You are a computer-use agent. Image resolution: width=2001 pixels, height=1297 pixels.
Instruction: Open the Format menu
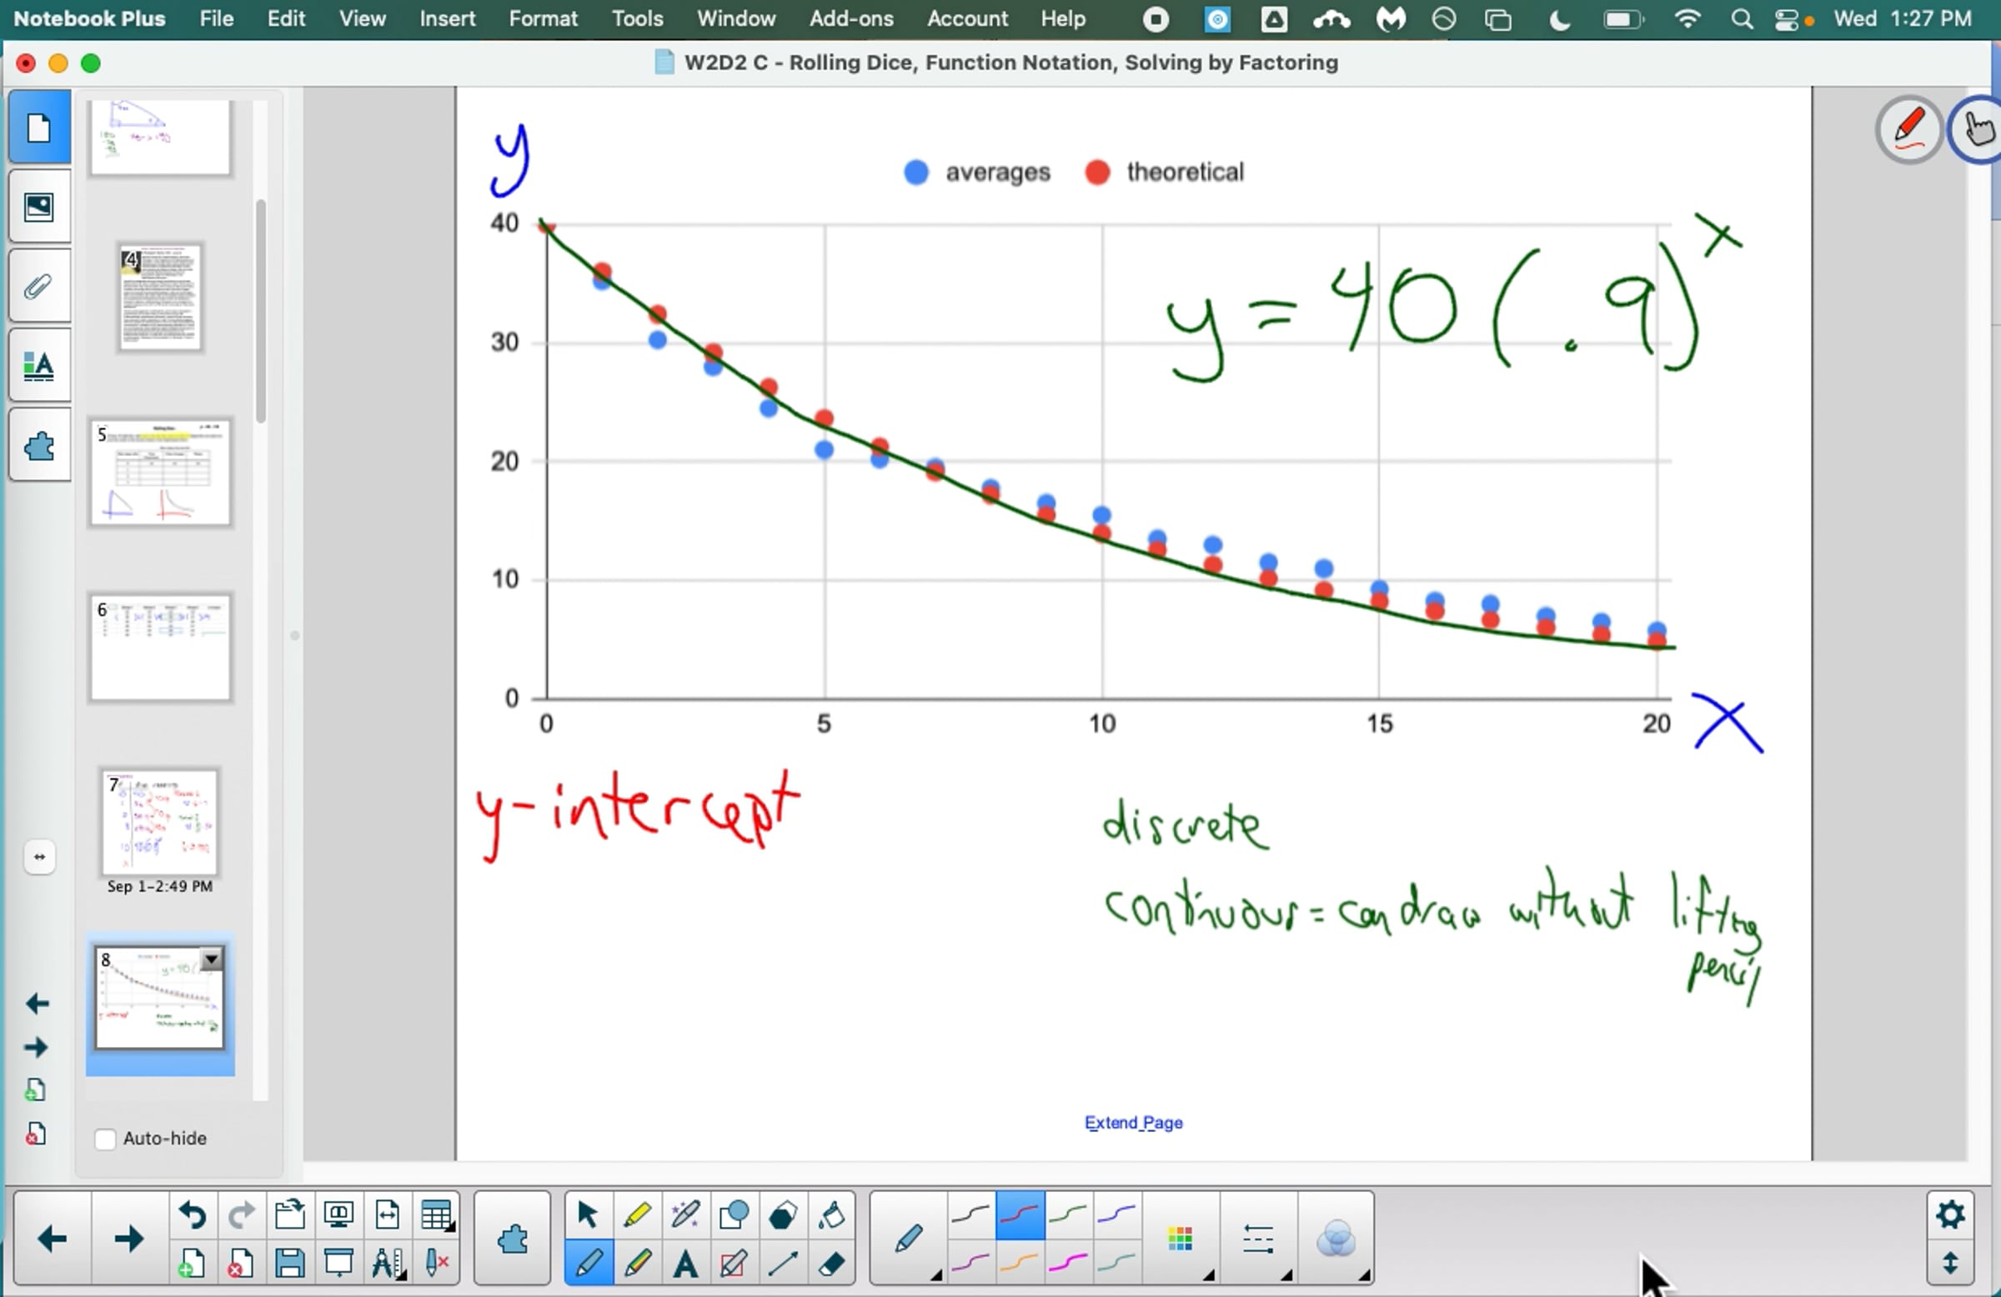[542, 18]
